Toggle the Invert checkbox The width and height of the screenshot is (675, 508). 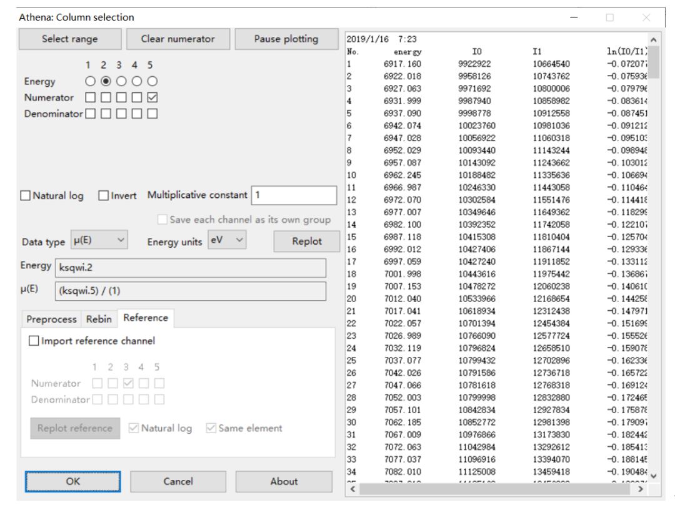tap(104, 196)
